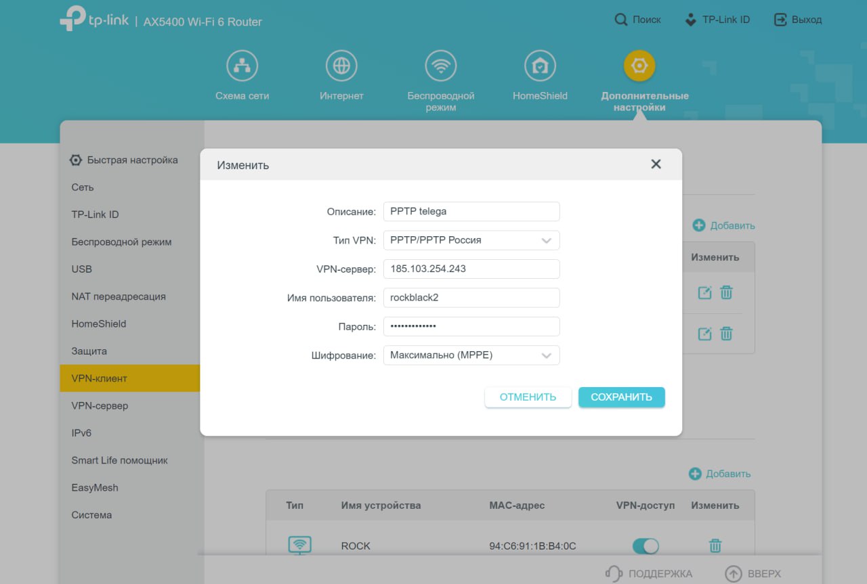Click the Дополнительные настройки gear icon

[x=639, y=66]
